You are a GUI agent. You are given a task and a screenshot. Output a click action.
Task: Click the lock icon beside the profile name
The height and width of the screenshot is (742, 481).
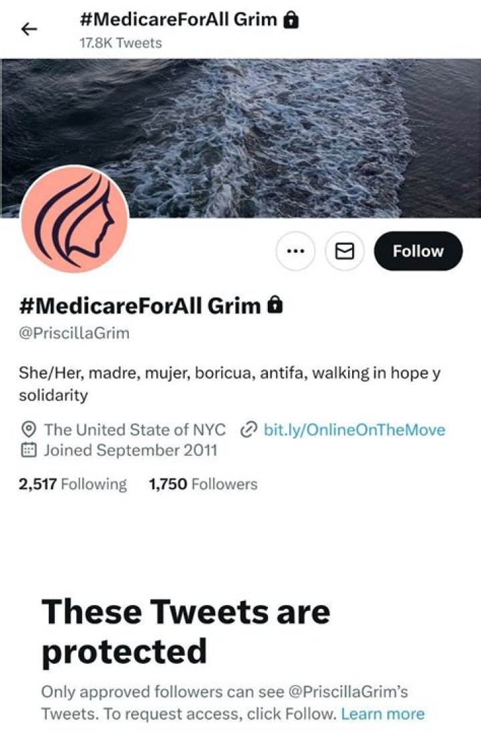[275, 305]
